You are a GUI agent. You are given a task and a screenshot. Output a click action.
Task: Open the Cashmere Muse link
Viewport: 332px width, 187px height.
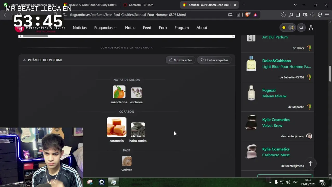tap(276, 155)
